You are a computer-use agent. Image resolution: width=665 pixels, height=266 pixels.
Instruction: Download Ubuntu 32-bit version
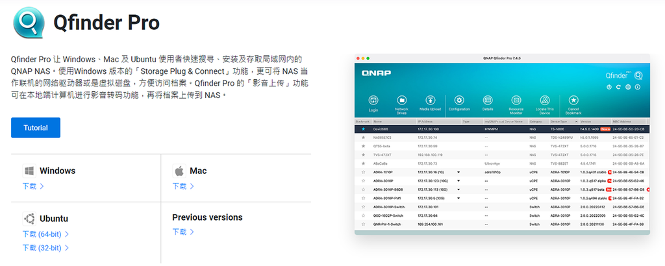click(x=45, y=248)
